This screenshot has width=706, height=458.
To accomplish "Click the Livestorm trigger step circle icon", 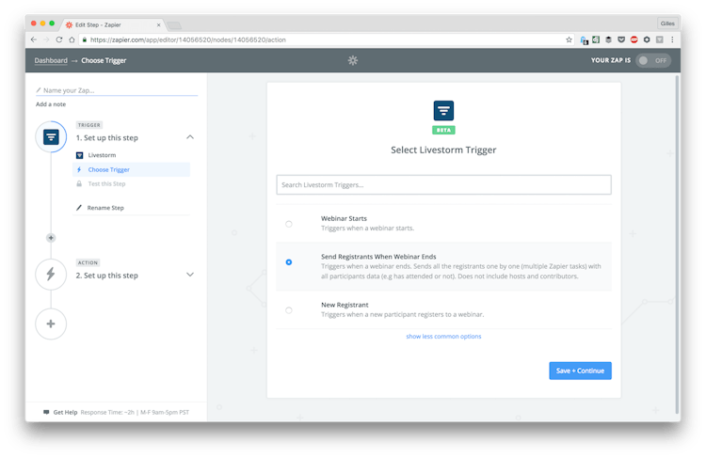I will click(x=51, y=137).
